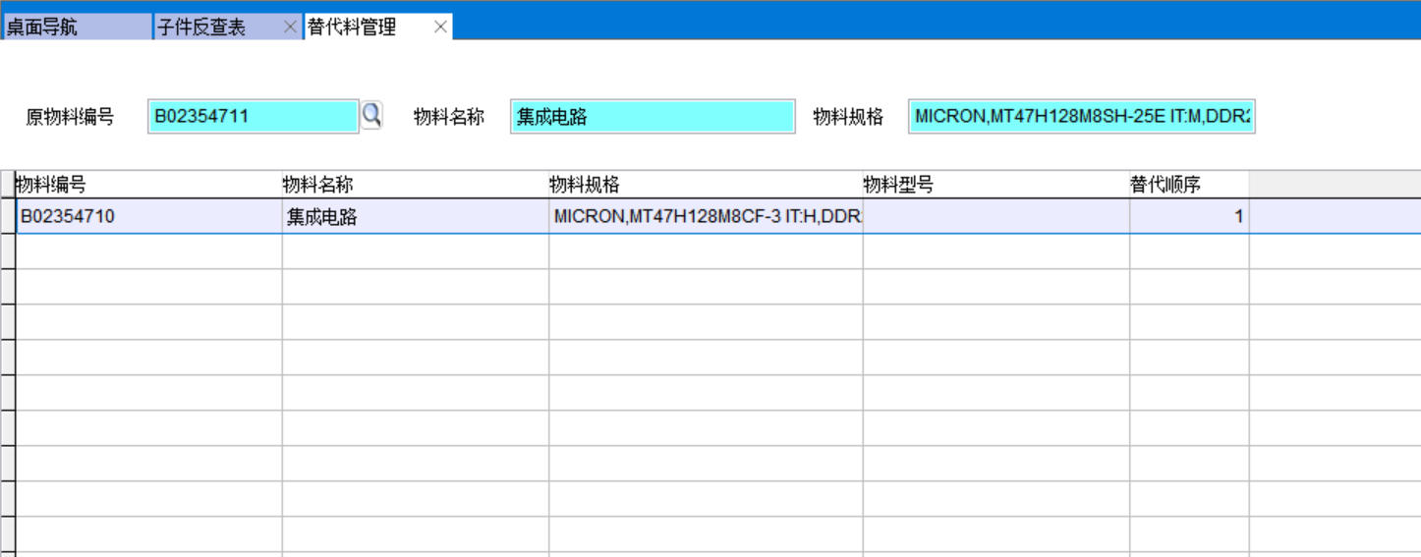This screenshot has height=557, width=1421.
Task: Close the 替代料管理 tab
Action: [x=440, y=28]
